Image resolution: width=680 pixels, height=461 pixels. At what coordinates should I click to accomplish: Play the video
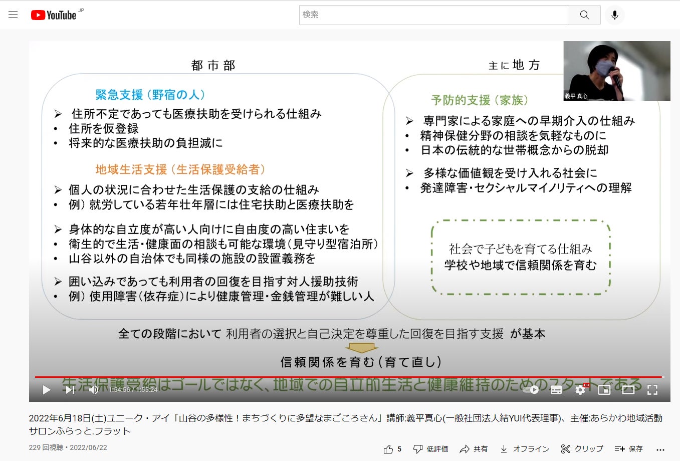(x=46, y=389)
